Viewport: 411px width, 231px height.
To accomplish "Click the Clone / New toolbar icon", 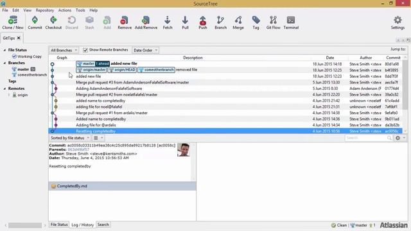I will 13,22.
